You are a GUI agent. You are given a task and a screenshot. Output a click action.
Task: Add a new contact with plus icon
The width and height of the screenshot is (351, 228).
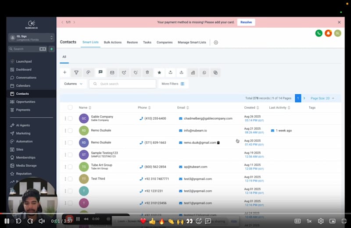click(x=64, y=72)
